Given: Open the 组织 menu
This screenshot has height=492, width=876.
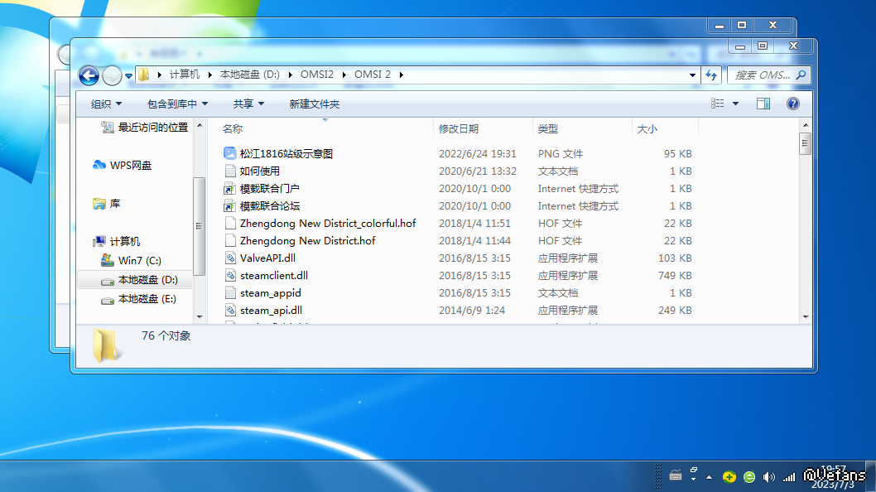Looking at the screenshot, I should (106, 104).
